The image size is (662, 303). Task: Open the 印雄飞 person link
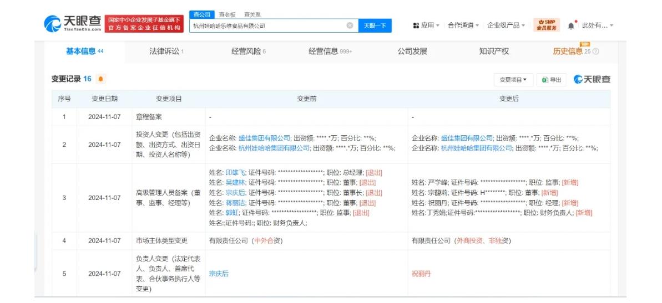235,172
